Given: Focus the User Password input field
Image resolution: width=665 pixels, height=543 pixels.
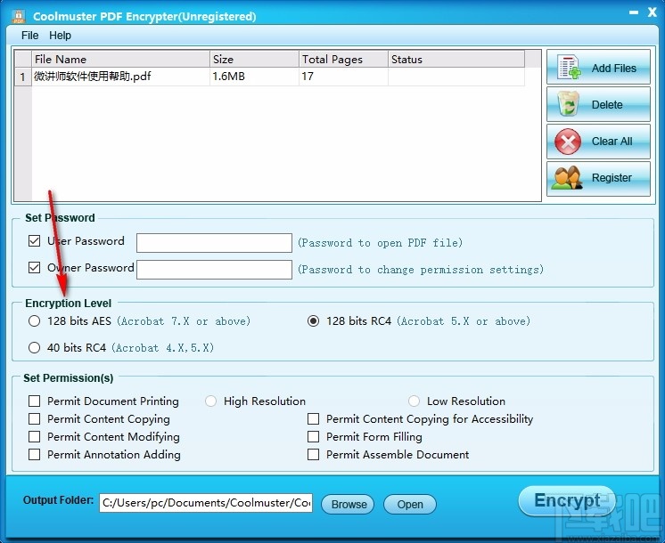Looking at the screenshot, I should 214,243.
